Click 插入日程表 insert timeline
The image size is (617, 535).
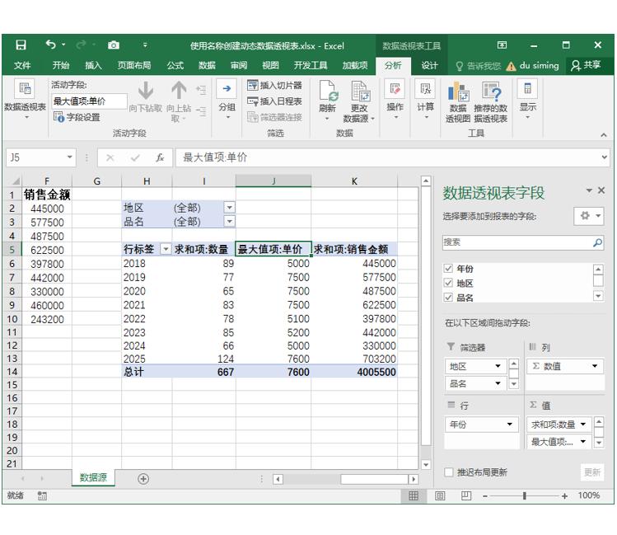point(274,101)
